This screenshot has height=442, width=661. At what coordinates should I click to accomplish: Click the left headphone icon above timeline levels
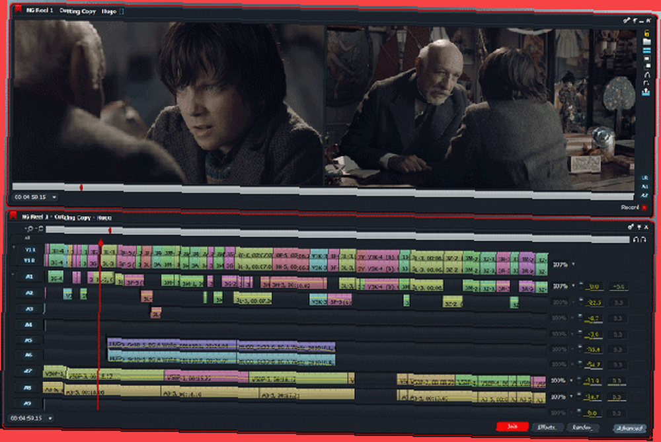click(636, 240)
